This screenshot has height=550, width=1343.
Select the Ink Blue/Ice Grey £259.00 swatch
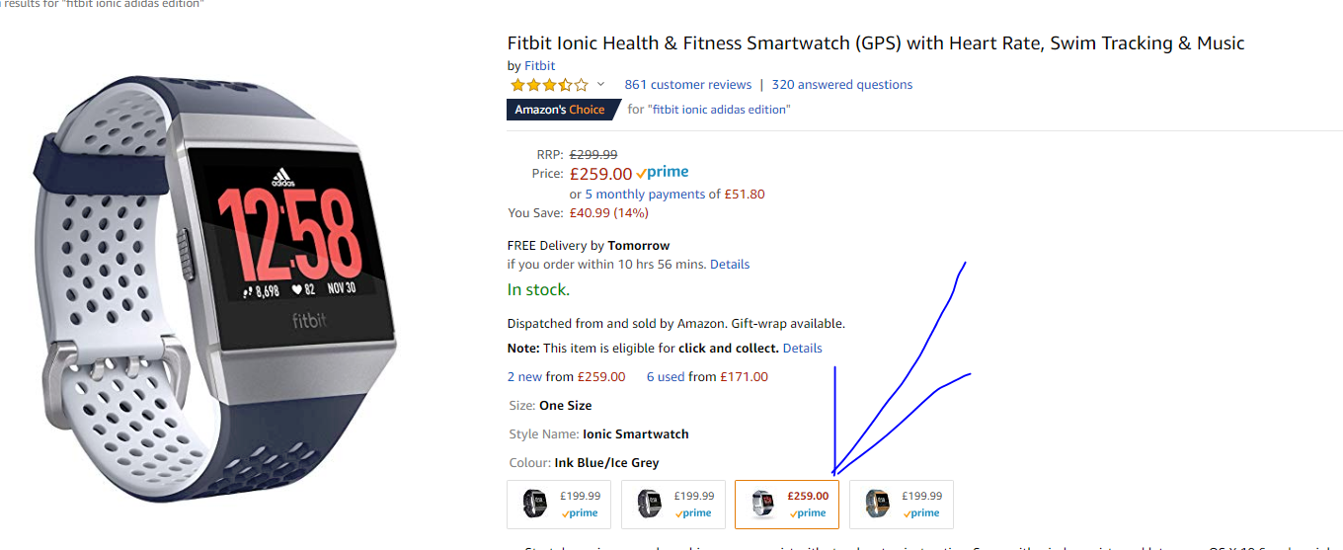click(x=787, y=505)
